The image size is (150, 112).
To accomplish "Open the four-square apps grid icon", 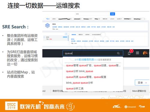I will tap(137, 53).
